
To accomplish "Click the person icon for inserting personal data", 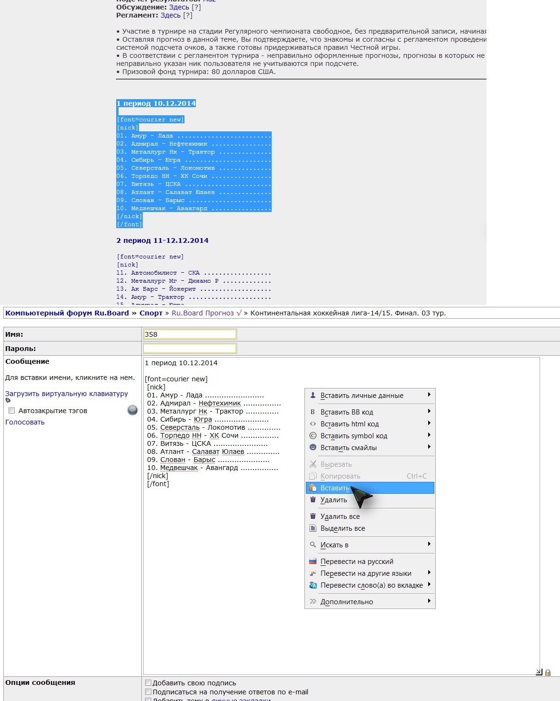I will click(313, 395).
